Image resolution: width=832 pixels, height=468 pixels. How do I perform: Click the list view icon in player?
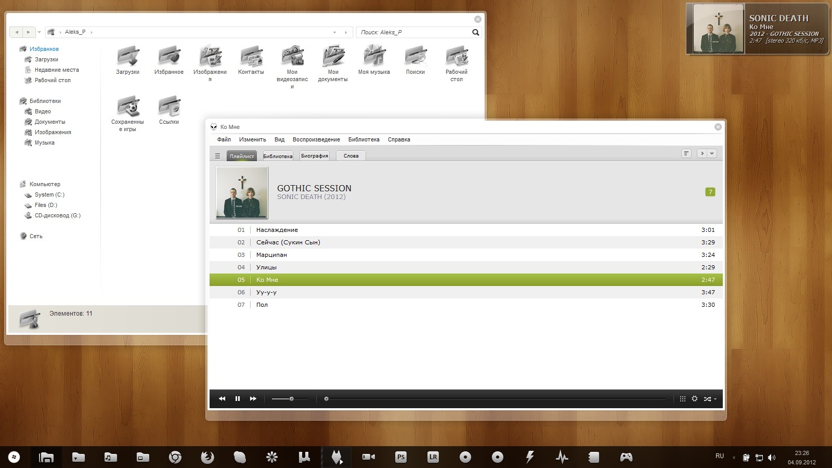pos(686,153)
